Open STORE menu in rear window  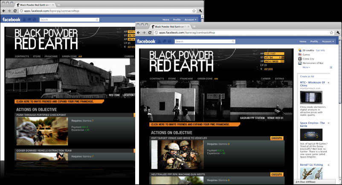pos(37,56)
